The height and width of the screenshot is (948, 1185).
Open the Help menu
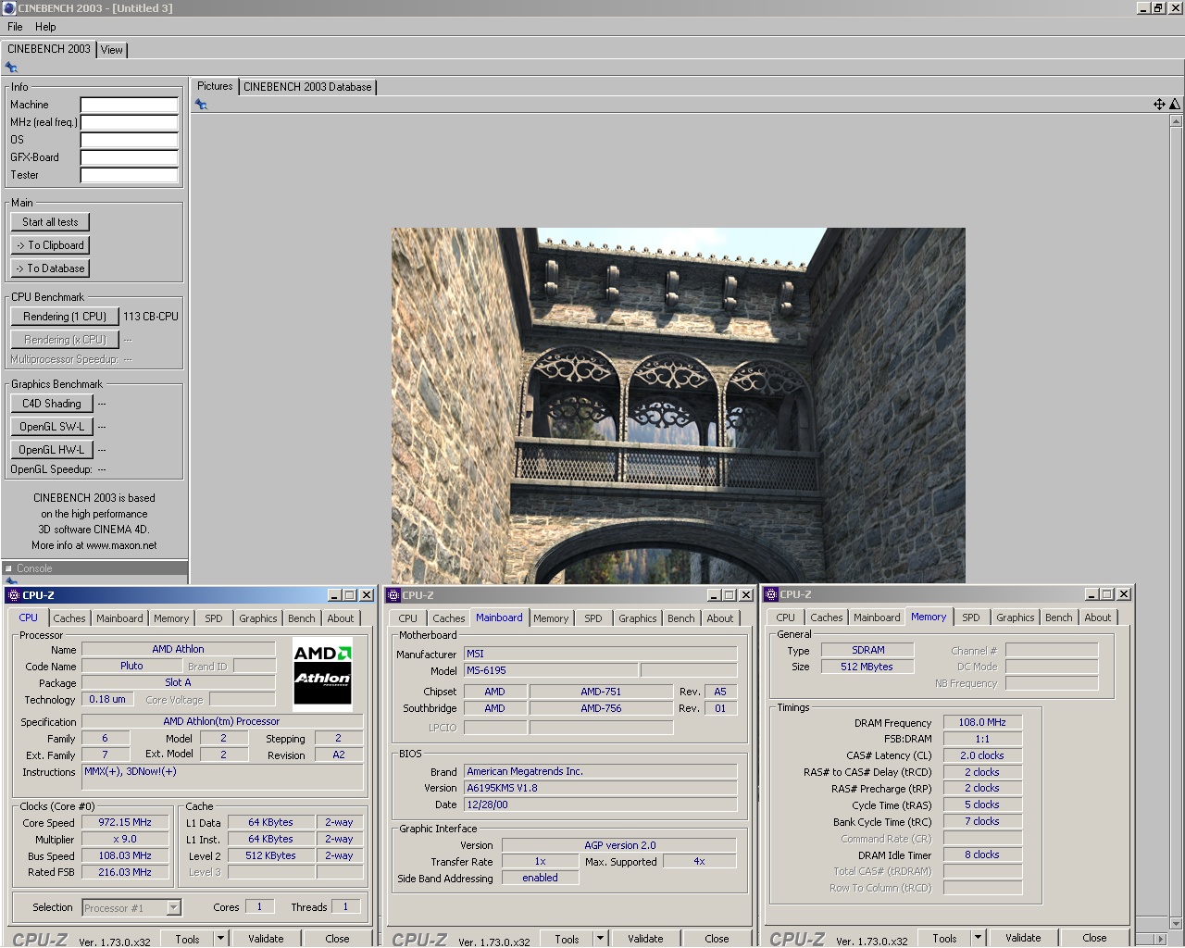pyautogui.click(x=45, y=27)
